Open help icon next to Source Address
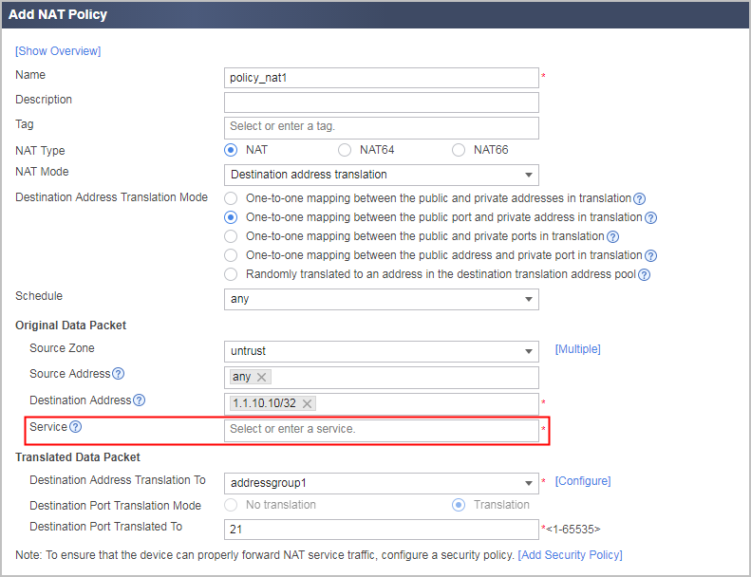 (119, 374)
